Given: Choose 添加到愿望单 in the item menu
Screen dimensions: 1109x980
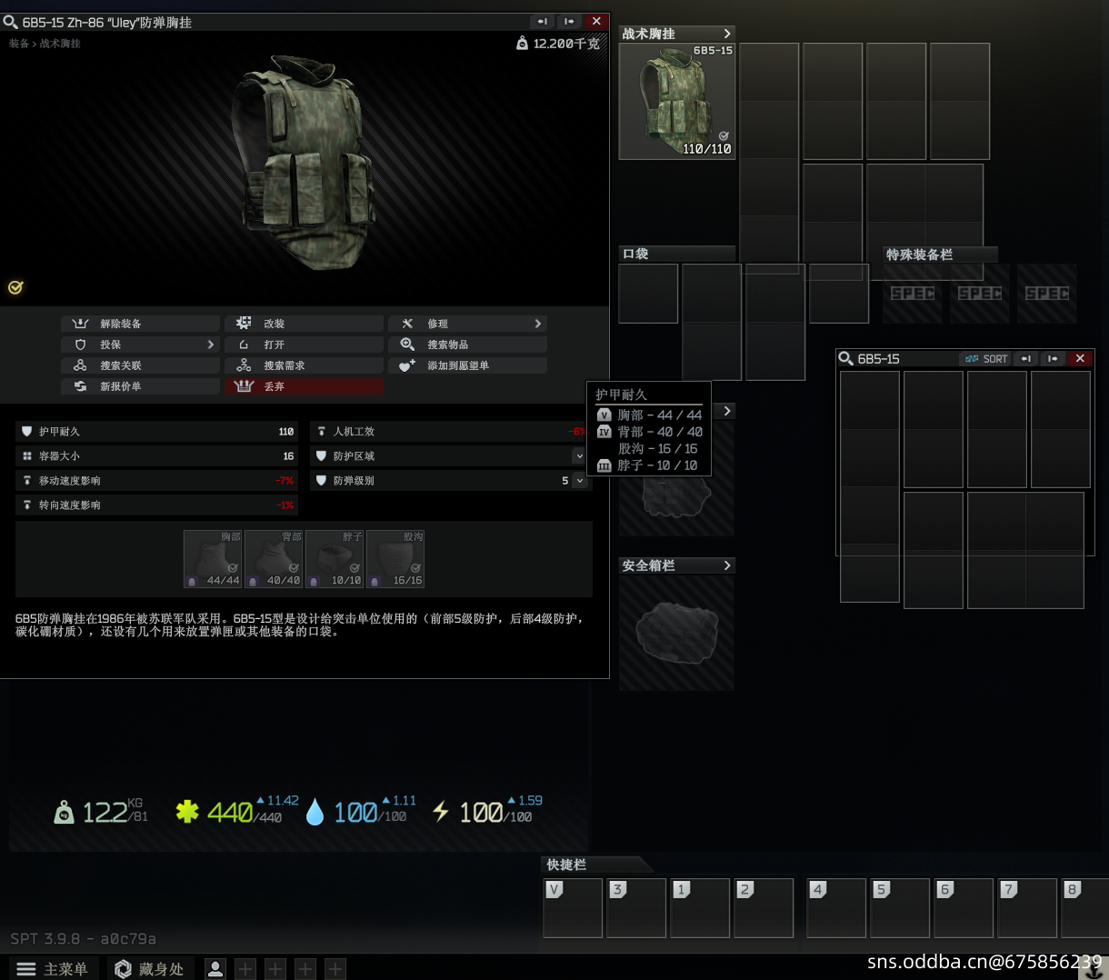Looking at the screenshot, I should tap(468, 365).
